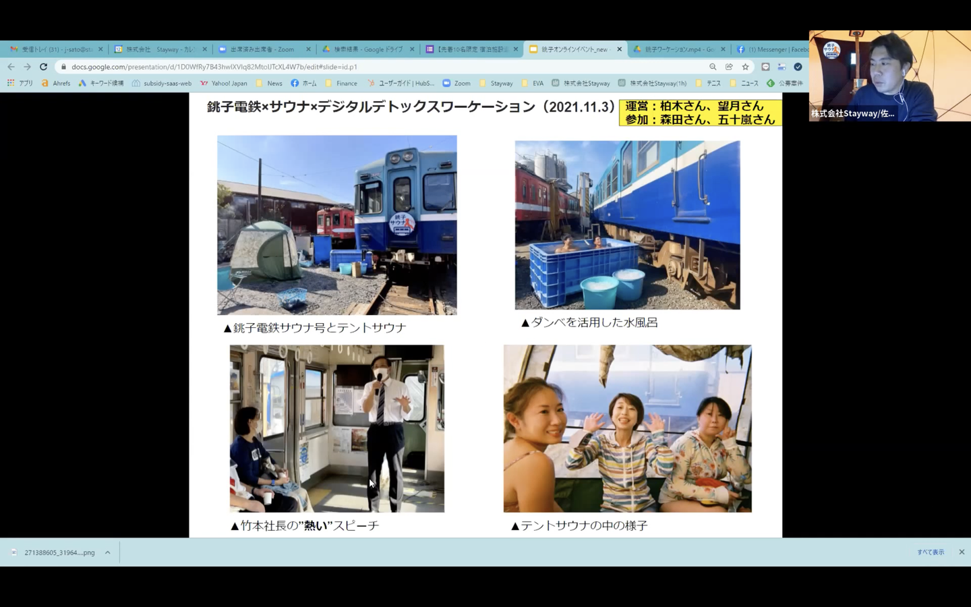View site info via the lock icon

coord(63,67)
